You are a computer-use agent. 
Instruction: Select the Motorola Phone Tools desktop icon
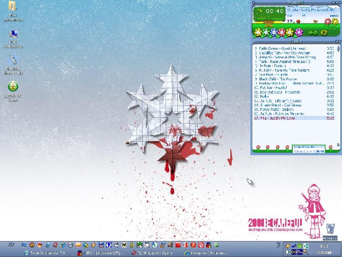point(13,65)
